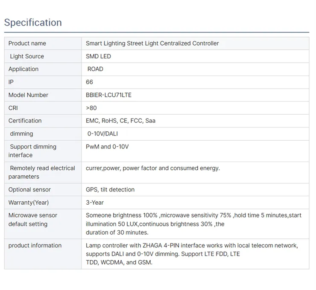Click the 0-10V/DALI dimming value
Viewport: 316px width, 290px height.
tap(102, 133)
